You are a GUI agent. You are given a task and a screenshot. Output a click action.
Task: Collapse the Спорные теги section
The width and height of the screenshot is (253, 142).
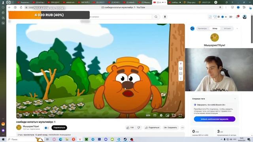click(235, 99)
